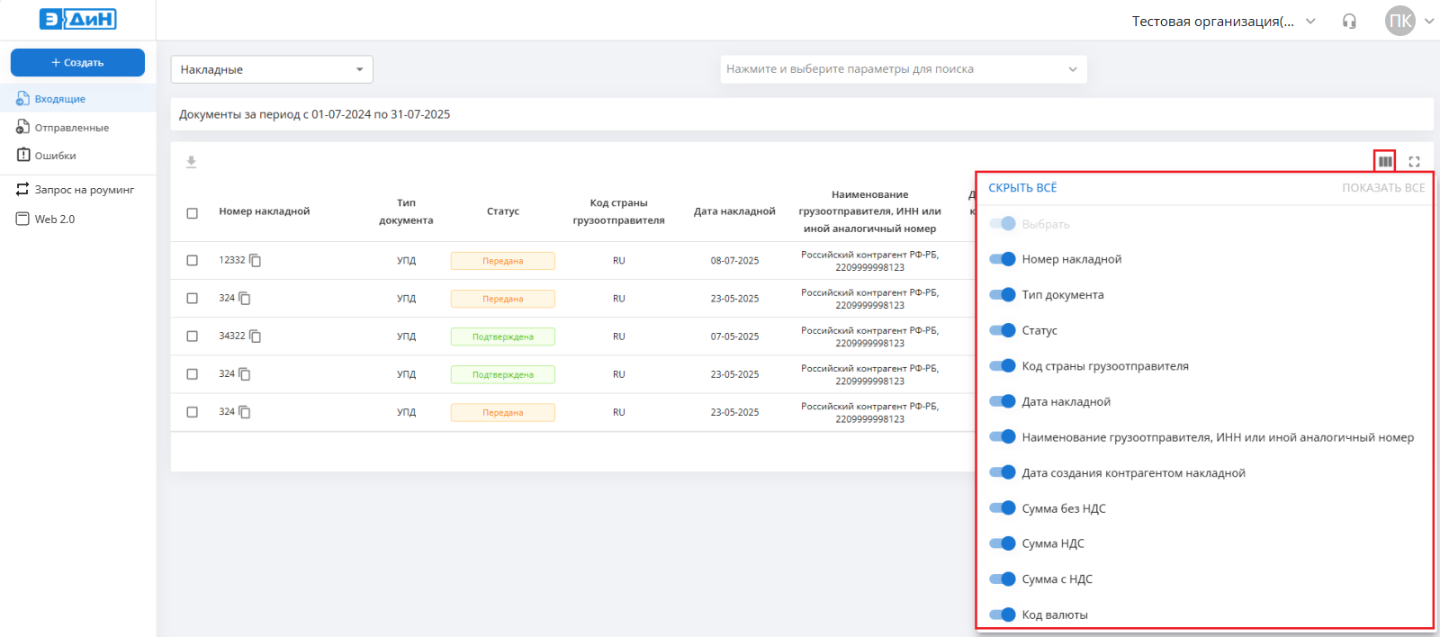This screenshot has height=637, width=1440.
Task: Copy invoice number 34322 with copy icon
Action: [x=256, y=336]
